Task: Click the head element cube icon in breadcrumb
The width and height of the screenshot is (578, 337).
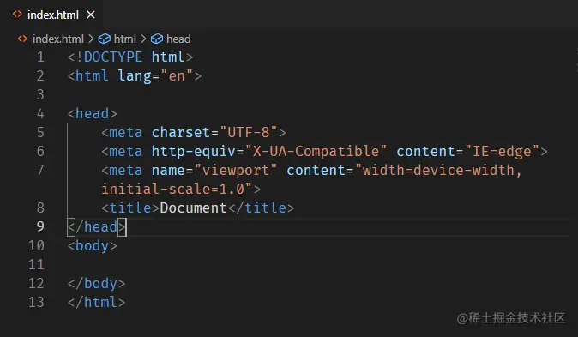Action: (x=157, y=39)
